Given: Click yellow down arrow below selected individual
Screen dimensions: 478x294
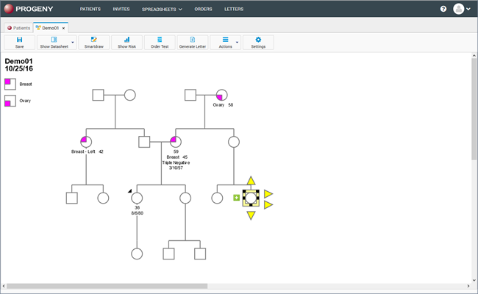Looking at the screenshot, I should (x=251, y=215).
